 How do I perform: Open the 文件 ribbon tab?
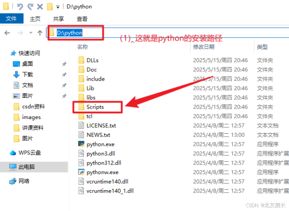(x=11, y=18)
